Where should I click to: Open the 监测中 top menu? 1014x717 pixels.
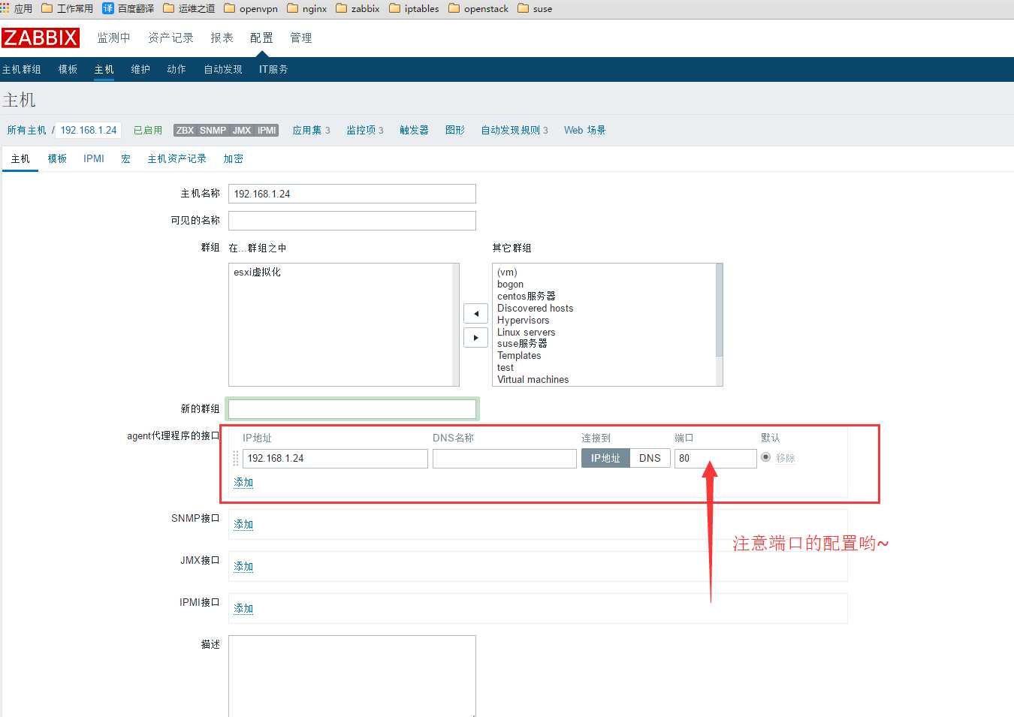pyautogui.click(x=113, y=38)
